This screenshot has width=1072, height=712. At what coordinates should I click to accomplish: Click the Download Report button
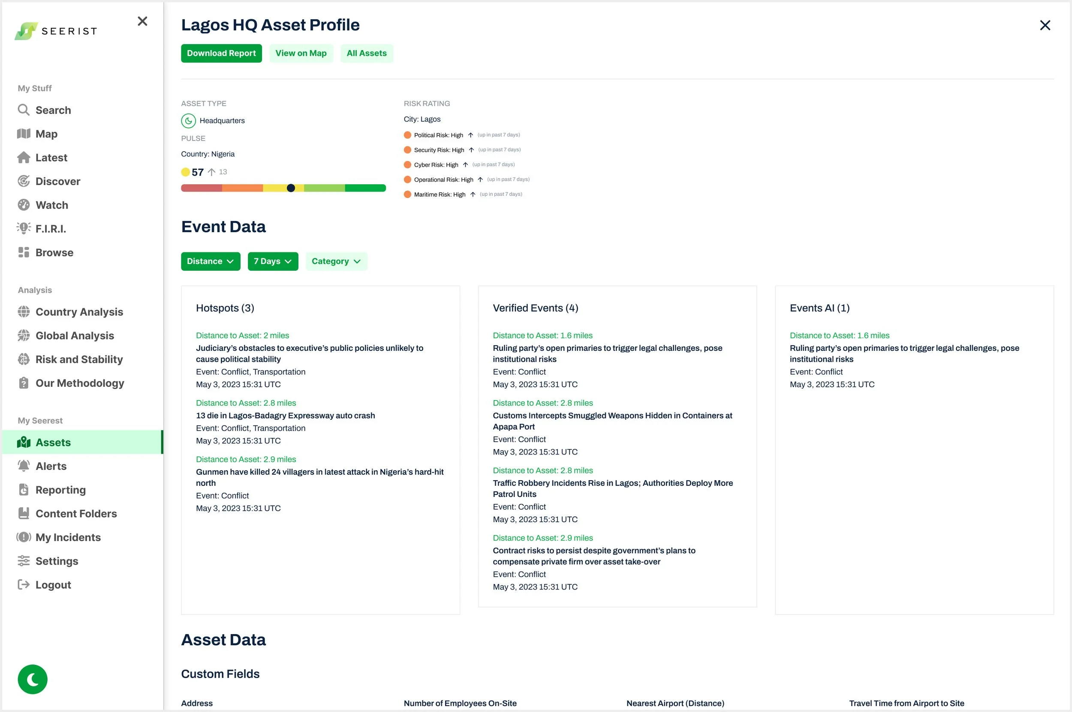pos(221,53)
